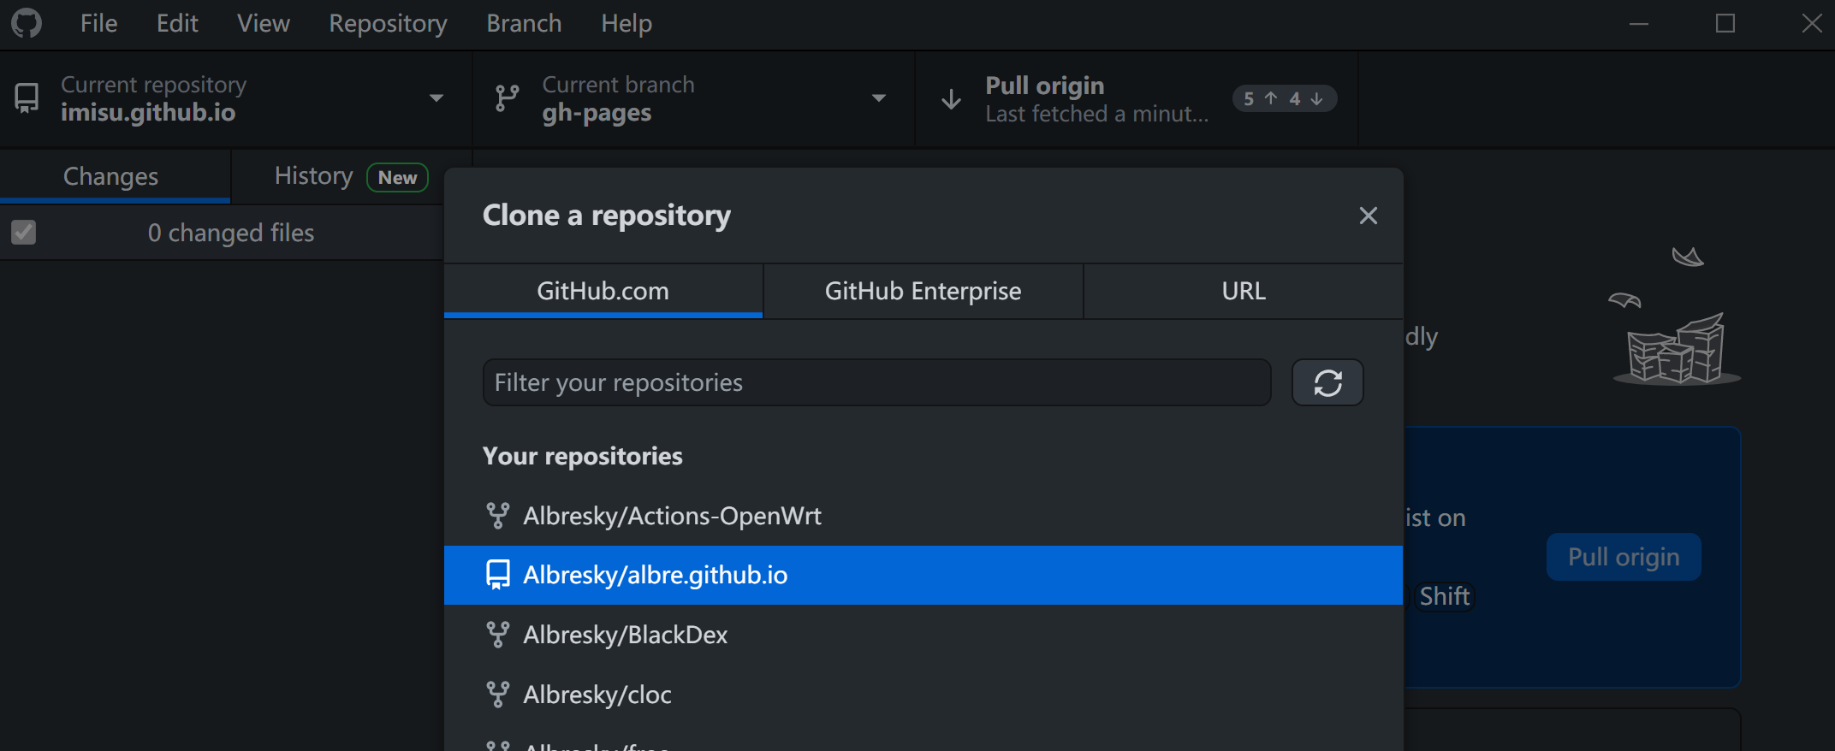Open the Repository menu

[x=388, y=23]
